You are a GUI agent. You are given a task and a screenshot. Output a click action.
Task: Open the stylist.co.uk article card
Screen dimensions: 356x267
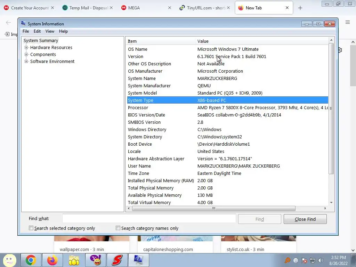[x=259, y=244]
